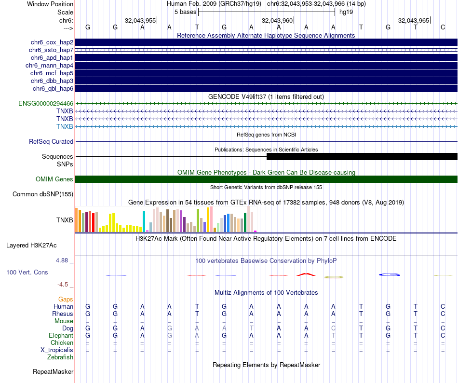Select the Elephant species row label
458x383 pixels.
click(61, 335)
